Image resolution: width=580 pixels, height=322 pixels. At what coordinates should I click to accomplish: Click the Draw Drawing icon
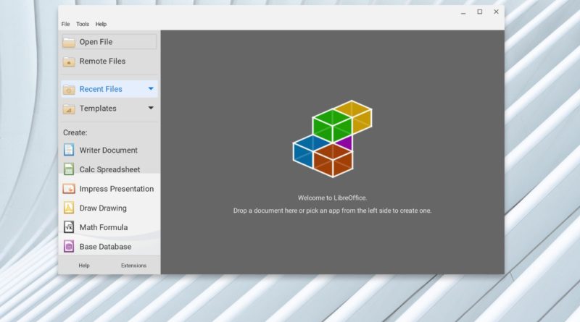tap(69, 208)
